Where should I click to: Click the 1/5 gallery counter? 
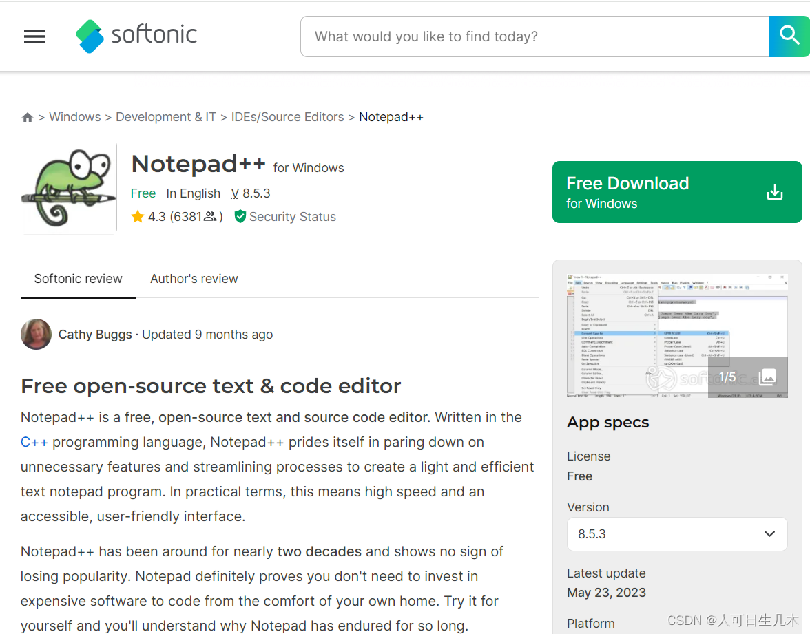pyautogui.click(x=727, y=377)
